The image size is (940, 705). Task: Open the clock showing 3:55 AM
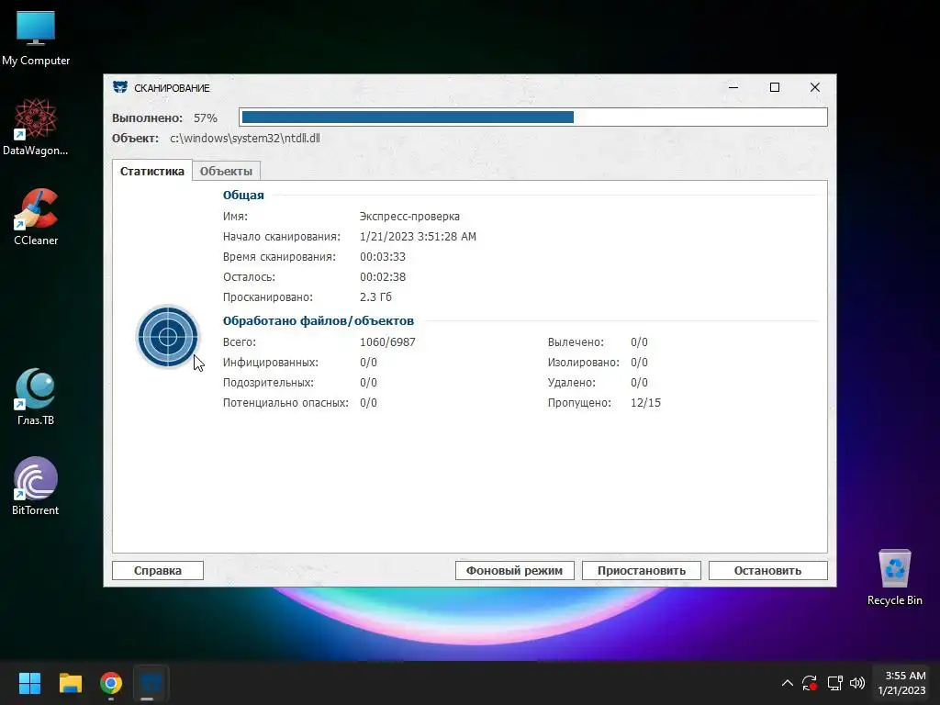click(x=901, y=683)
